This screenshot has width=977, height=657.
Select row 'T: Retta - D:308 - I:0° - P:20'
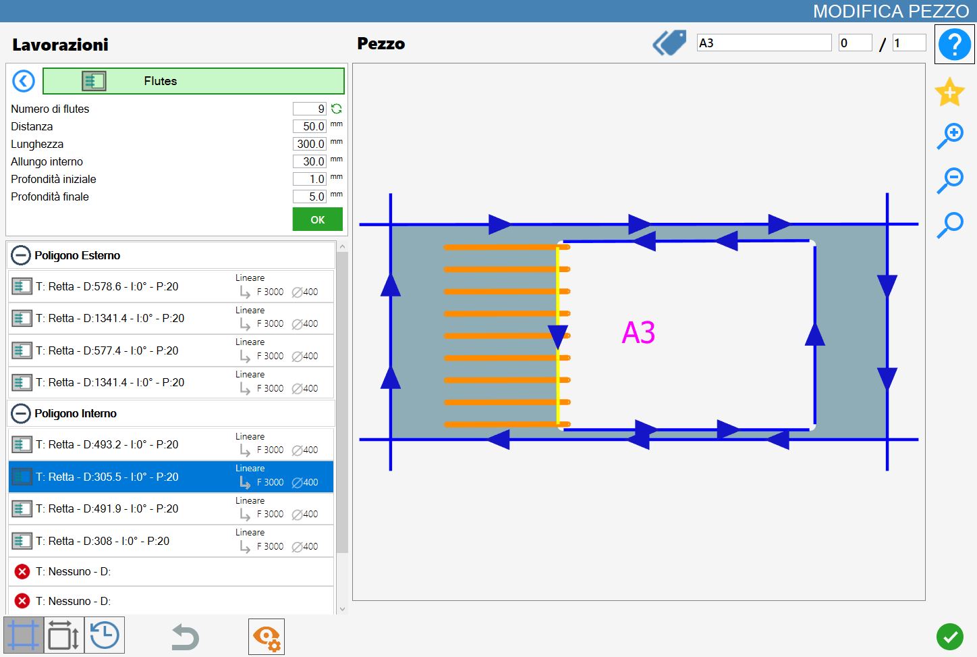(x=171, y=541)
